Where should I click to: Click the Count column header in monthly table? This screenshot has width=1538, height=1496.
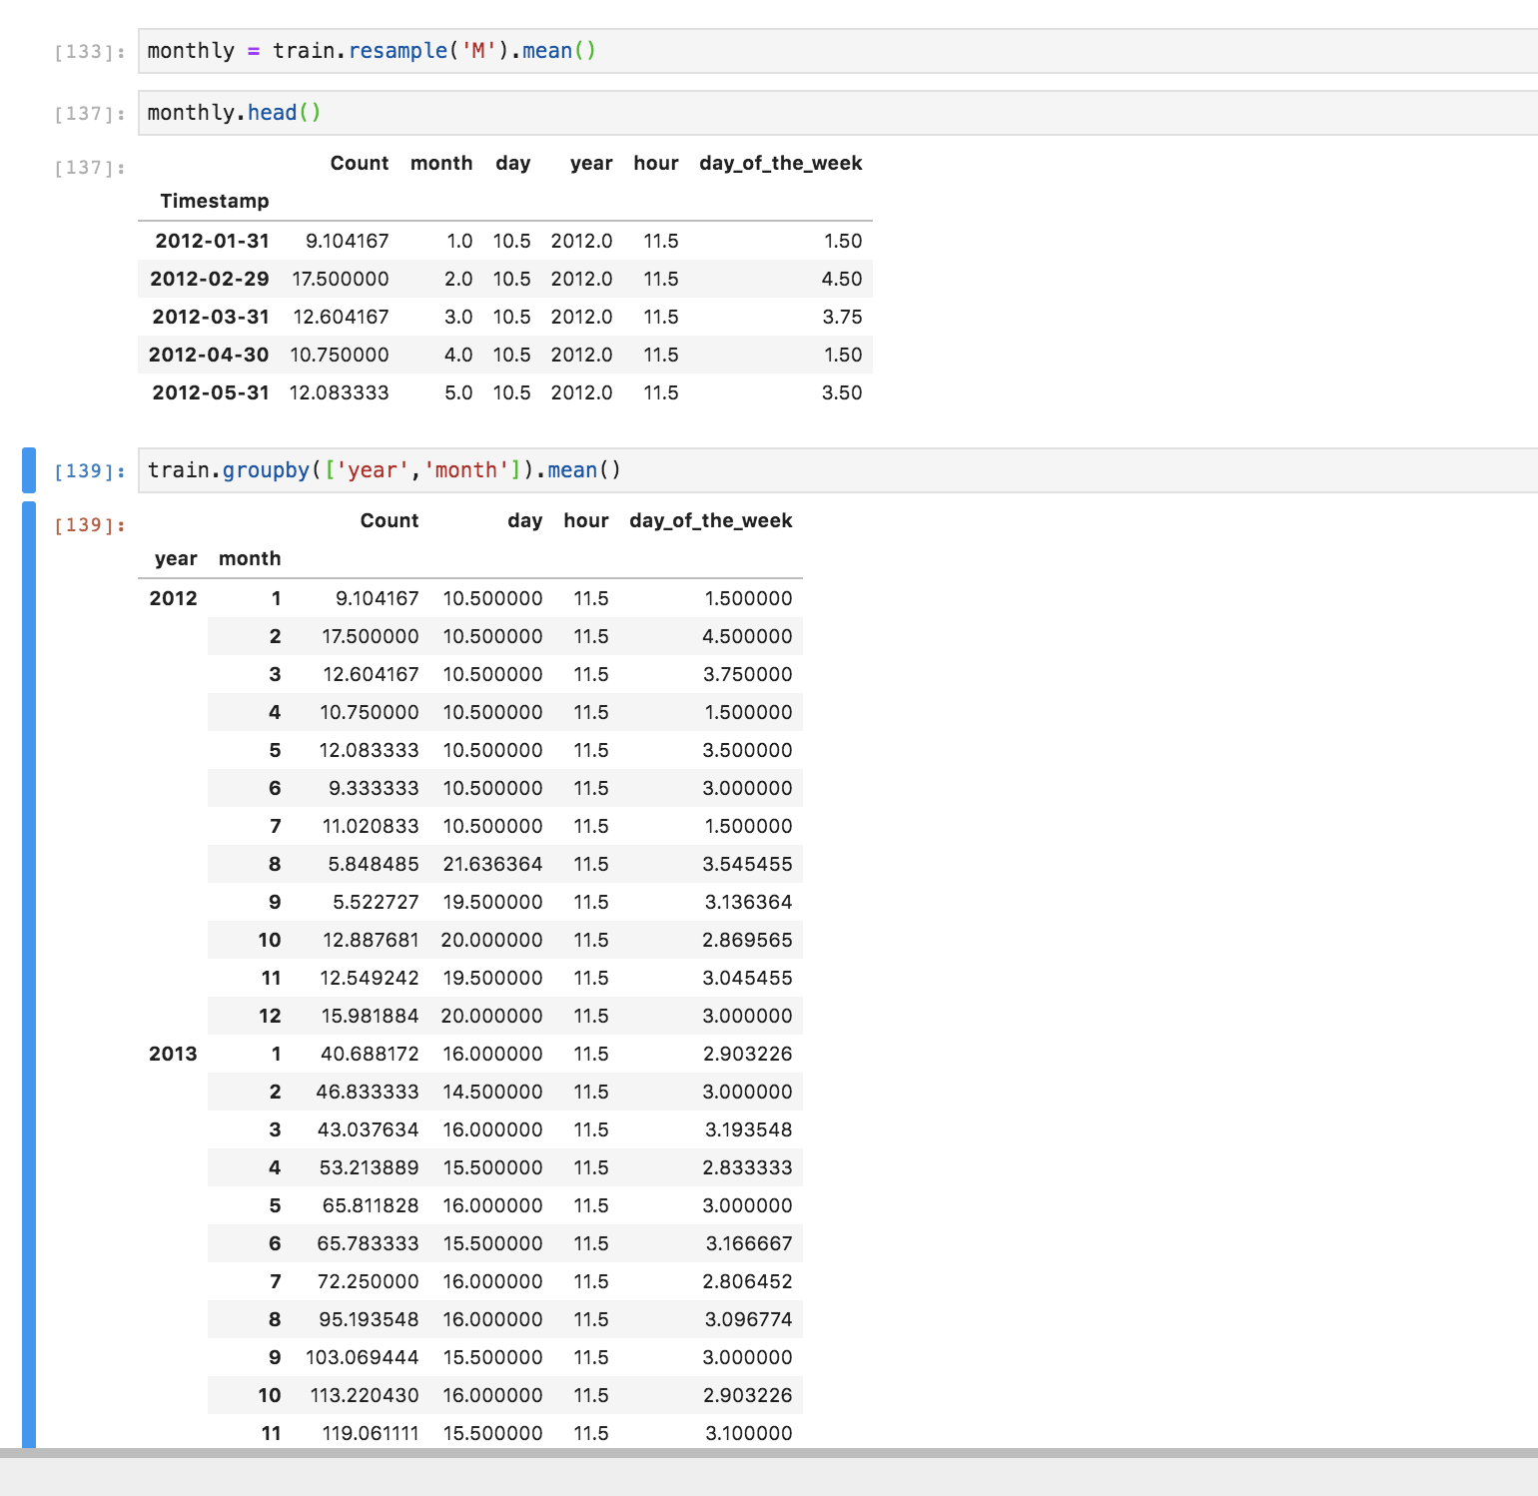click(x=360, y=163)
